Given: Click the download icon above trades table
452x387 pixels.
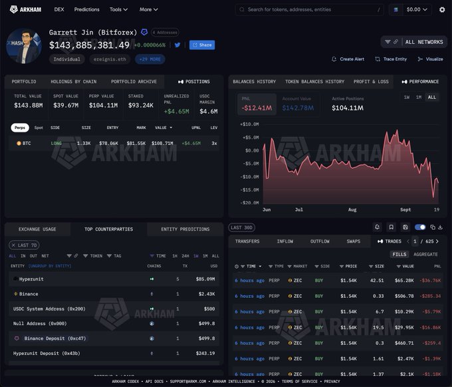Looking at the screenshot, I should click(440, 227).
